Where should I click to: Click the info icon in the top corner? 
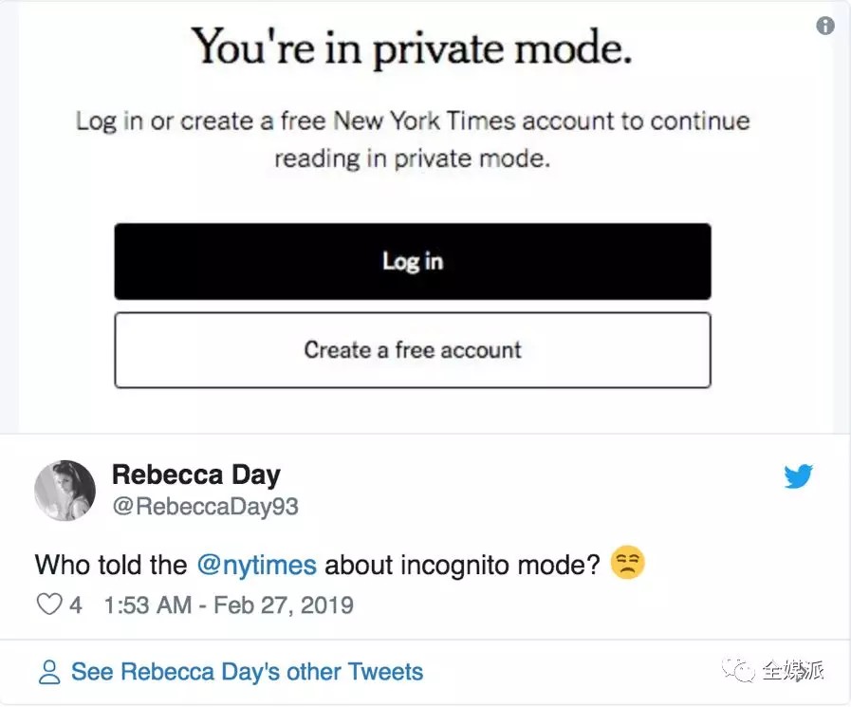coord(825,26)
